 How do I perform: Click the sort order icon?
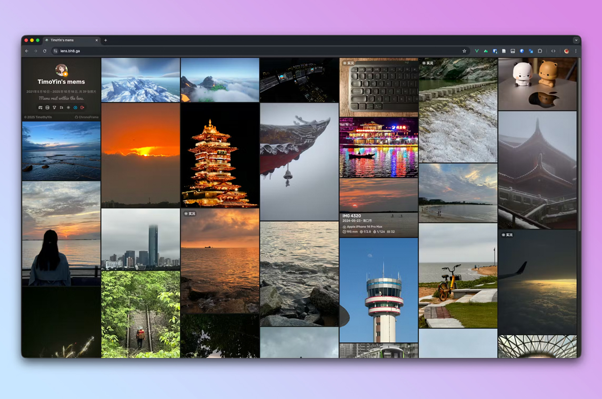point(61,107)
